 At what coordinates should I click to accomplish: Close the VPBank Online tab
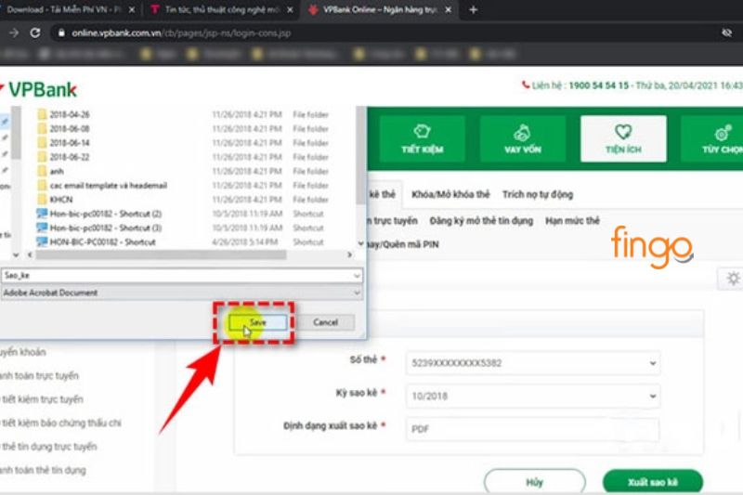[448, 10]
